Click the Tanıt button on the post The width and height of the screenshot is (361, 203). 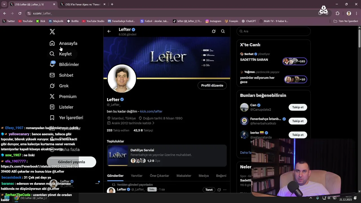click(x=209, y=190)
